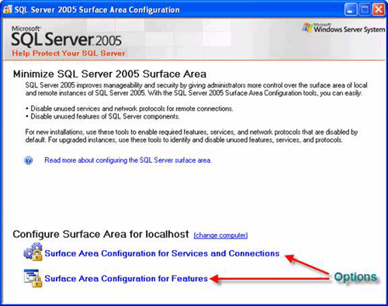Screen dimensions: 388x306
Task: Close the Surface Area Configuration window
Action: (x=378, y=10)
